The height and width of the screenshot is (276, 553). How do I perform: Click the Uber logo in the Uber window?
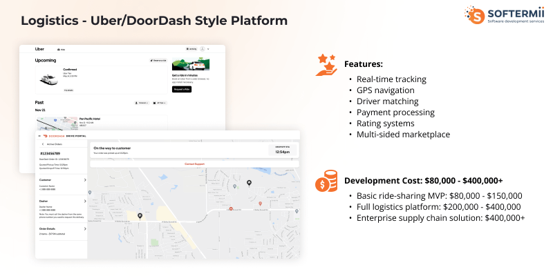coord(39,49)
